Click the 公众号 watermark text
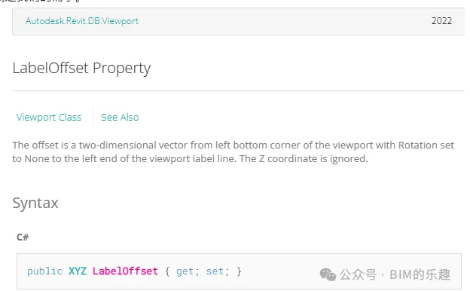The width and height of the screenshot is (470, 291). tap(358, 274)
